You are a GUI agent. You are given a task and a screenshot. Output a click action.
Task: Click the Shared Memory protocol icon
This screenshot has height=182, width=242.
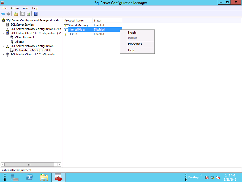point(66,25)
